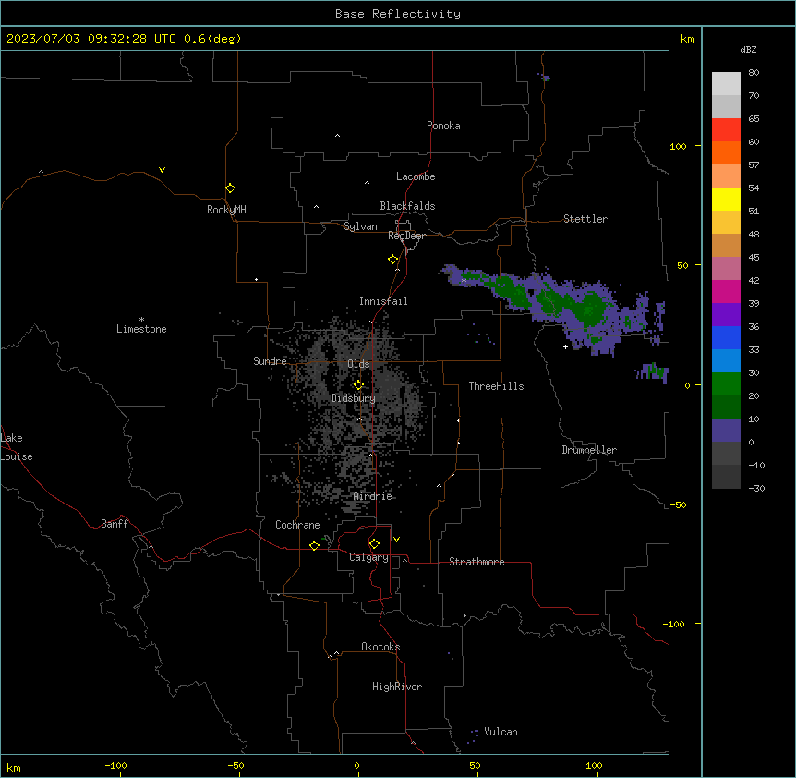Image resolution: width=796 pixels, height=778 pixels.
Task: Click the Cochrane label
Action: pyautogui.click(x=297, y=525)
